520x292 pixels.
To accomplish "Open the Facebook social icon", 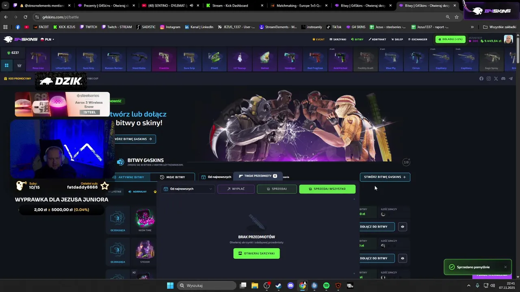I will [x=481, y=79].
